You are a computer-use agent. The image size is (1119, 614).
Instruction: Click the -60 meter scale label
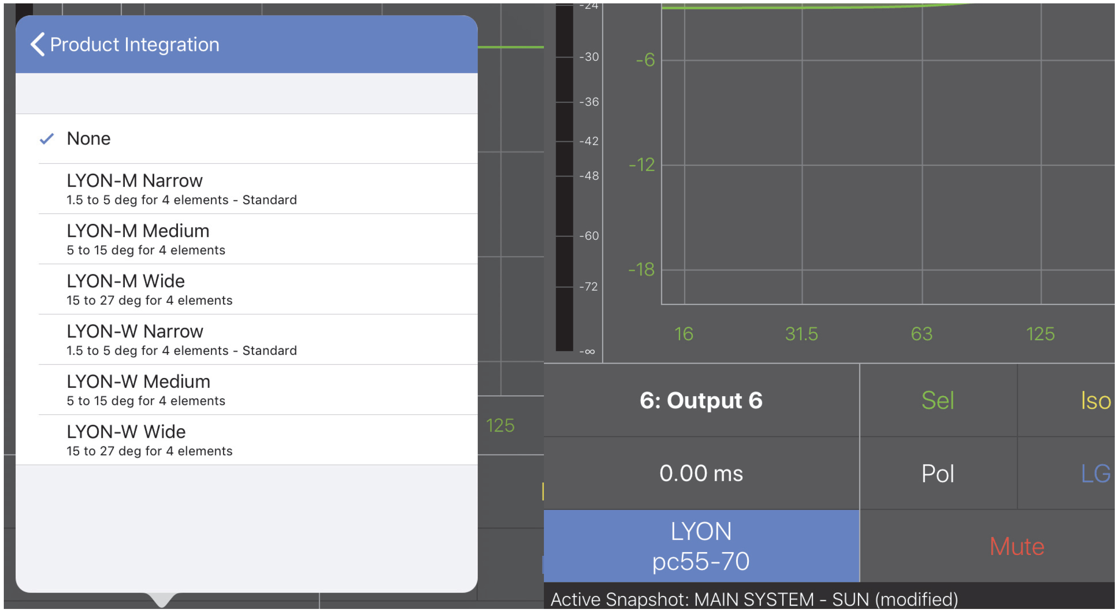point(589,236)
